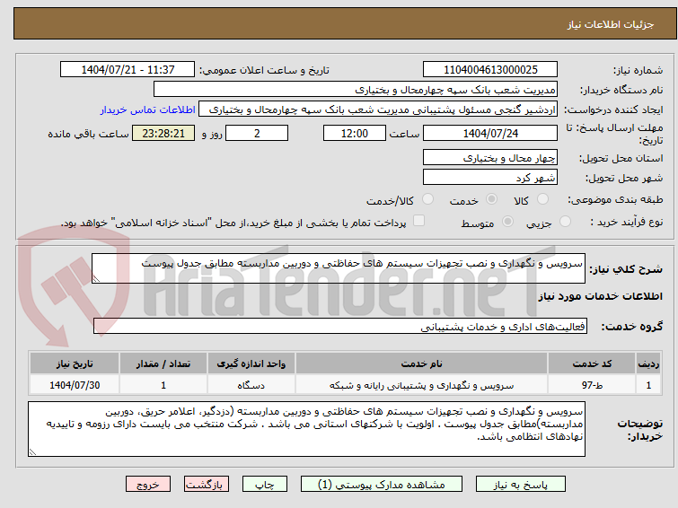Click the request creator field اردشیر گنجی

point(378,109)
